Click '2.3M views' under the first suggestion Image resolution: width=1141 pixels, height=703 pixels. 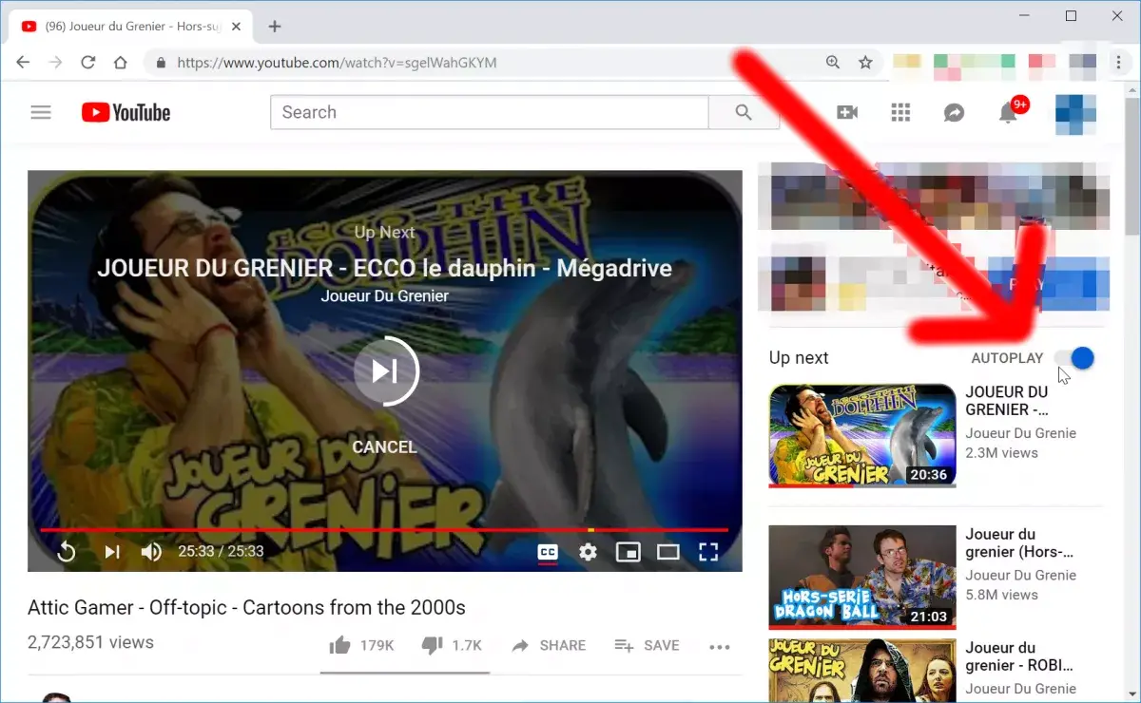pyautogui.click(x=1002, y=453)
